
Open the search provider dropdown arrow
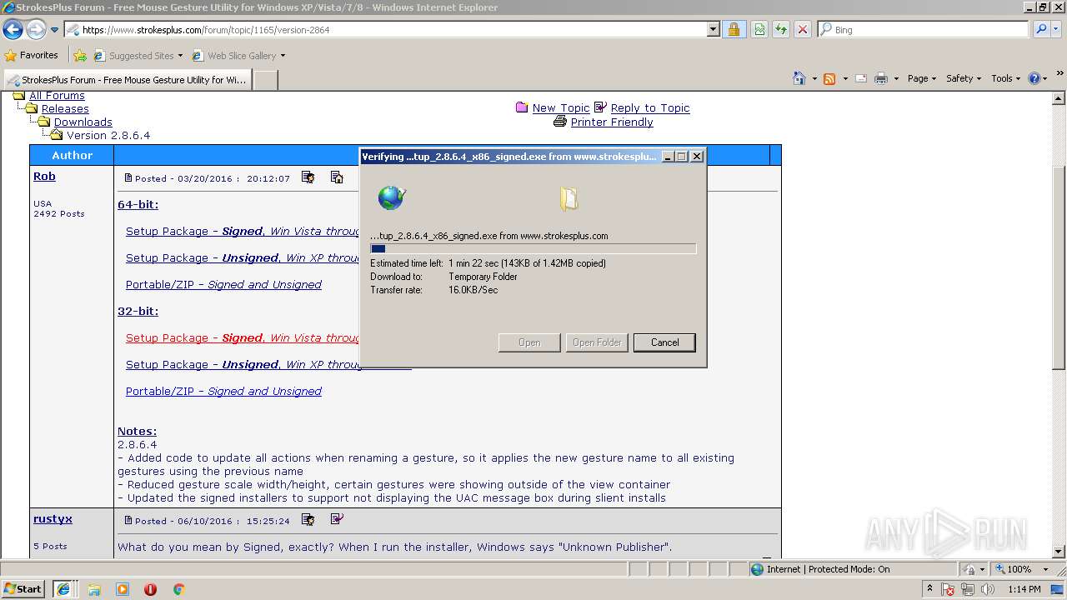(x=1057, y=30)
